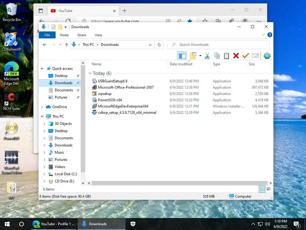
Task: Open CDBurnerXP desktop shortcut
Action: pyautogui.click(x=11, y=42)
